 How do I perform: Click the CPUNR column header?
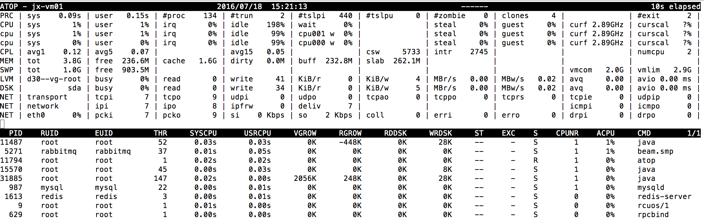point(567,133)
